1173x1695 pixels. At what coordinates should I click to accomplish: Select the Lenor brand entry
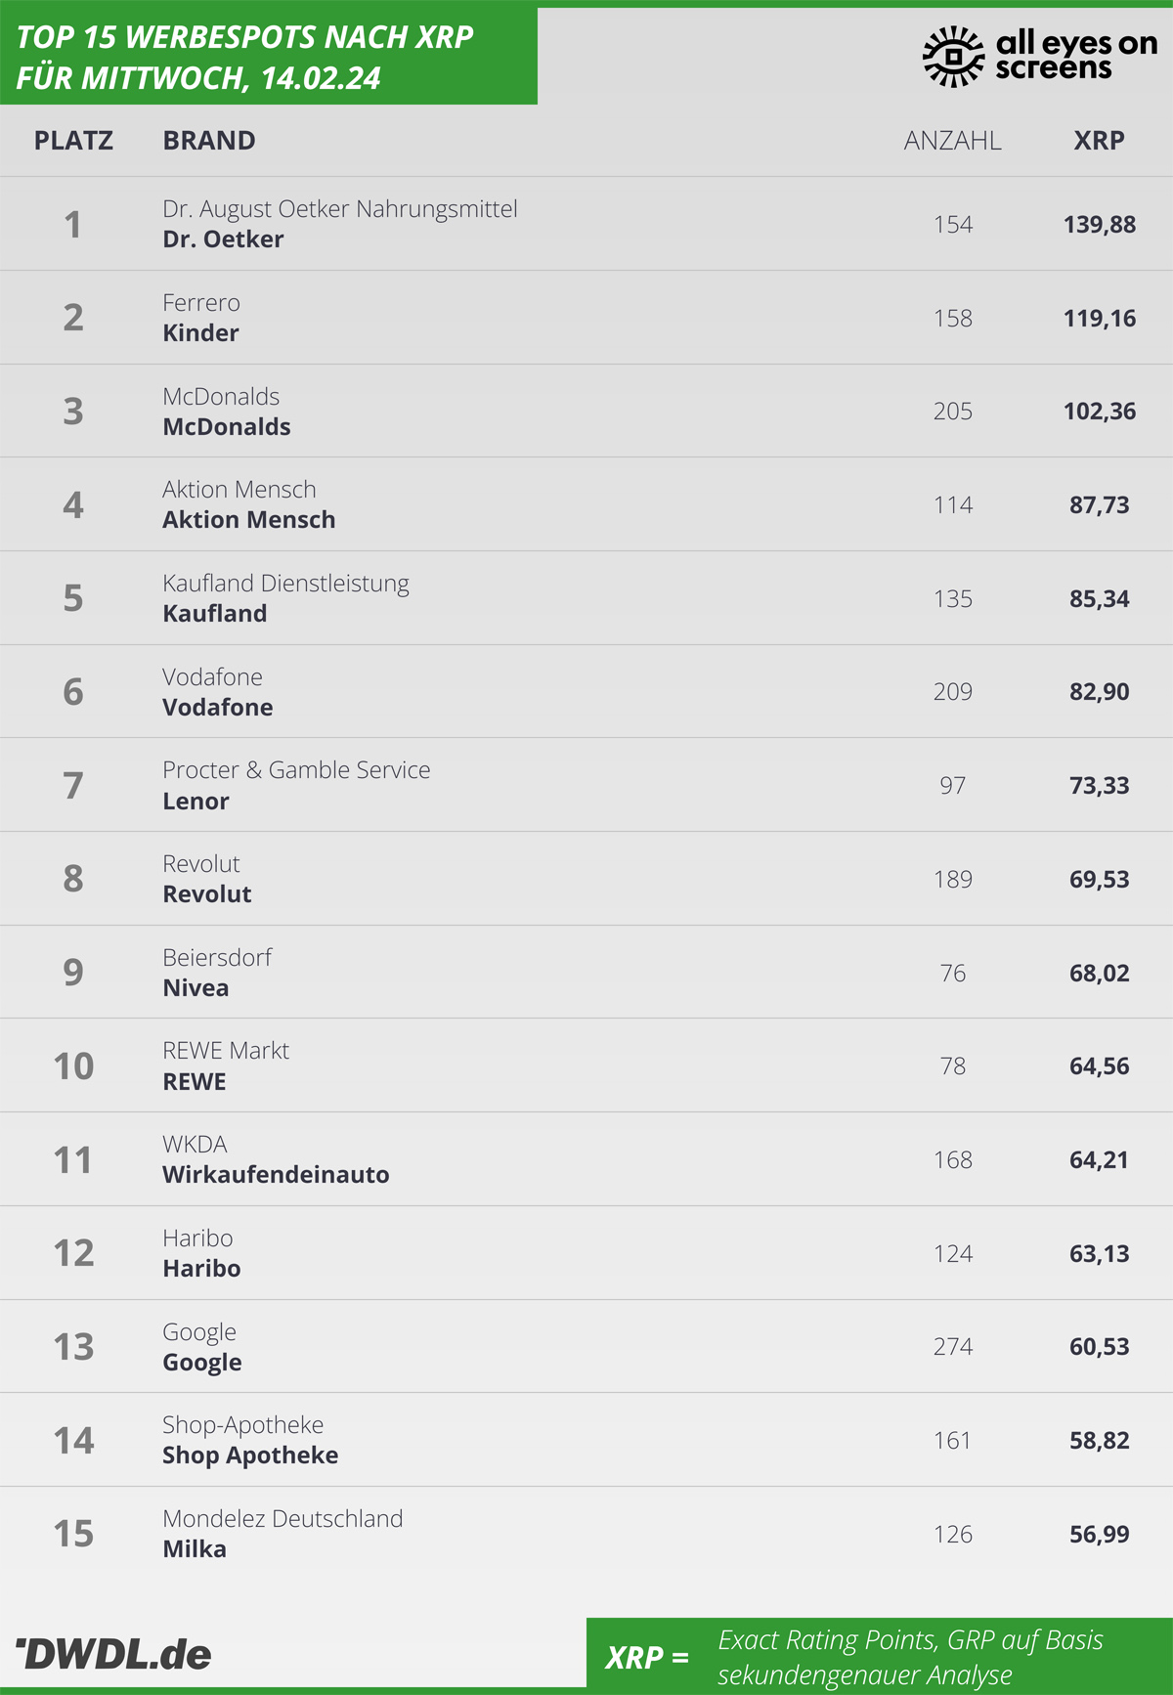[x=195, y=802]
